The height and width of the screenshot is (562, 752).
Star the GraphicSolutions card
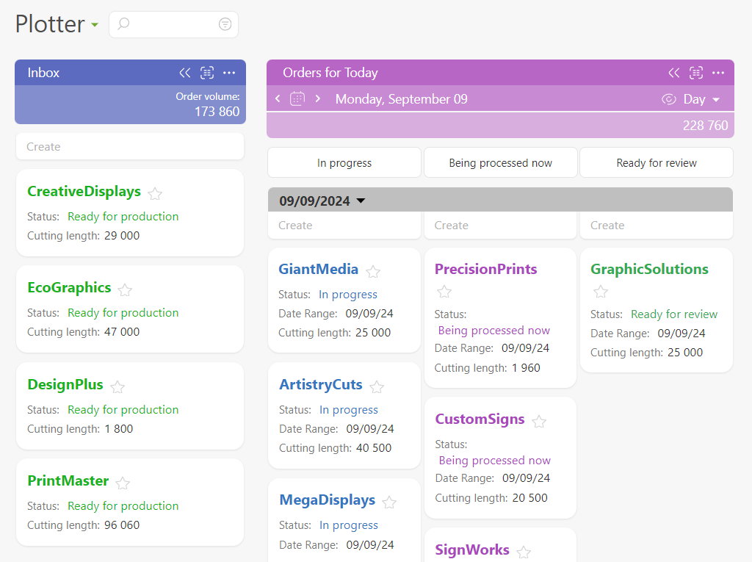pyautogui.click(x=601, y=292)
